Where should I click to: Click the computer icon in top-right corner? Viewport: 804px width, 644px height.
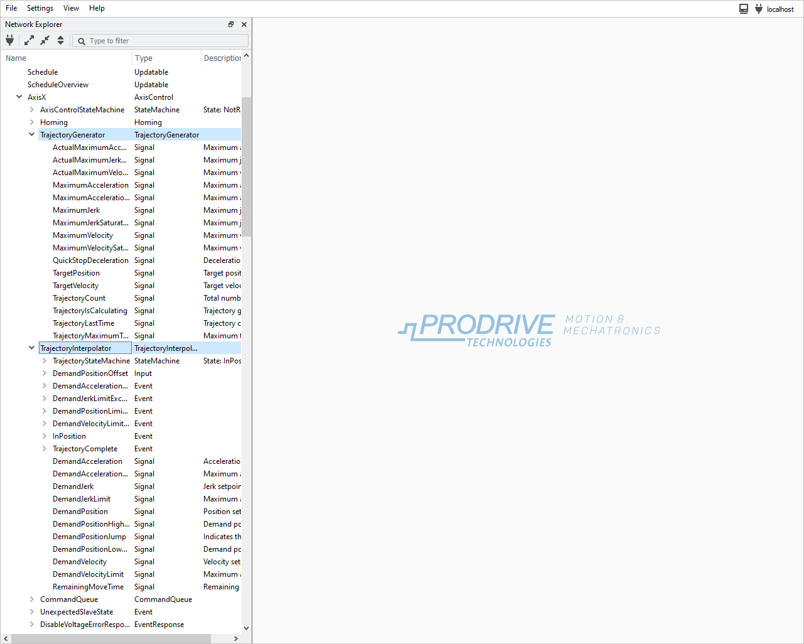(x=744, y=9)
